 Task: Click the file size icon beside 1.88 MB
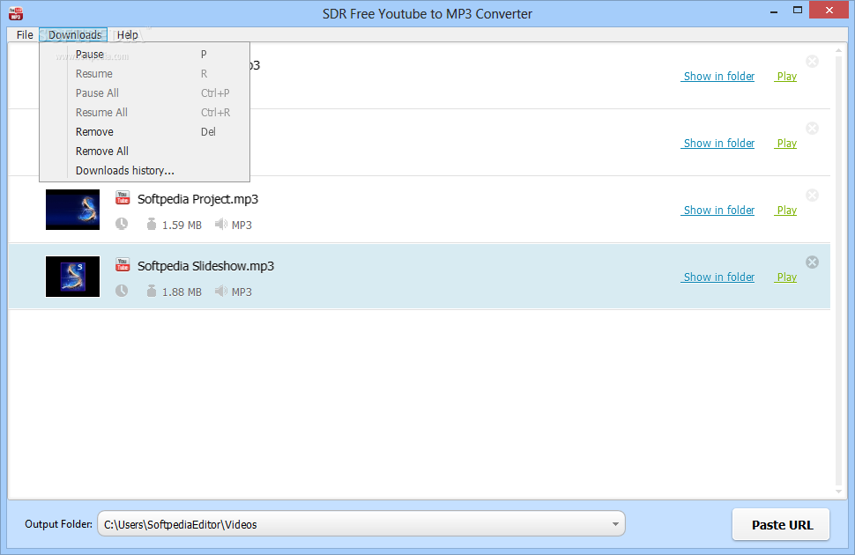click(152, 291)
